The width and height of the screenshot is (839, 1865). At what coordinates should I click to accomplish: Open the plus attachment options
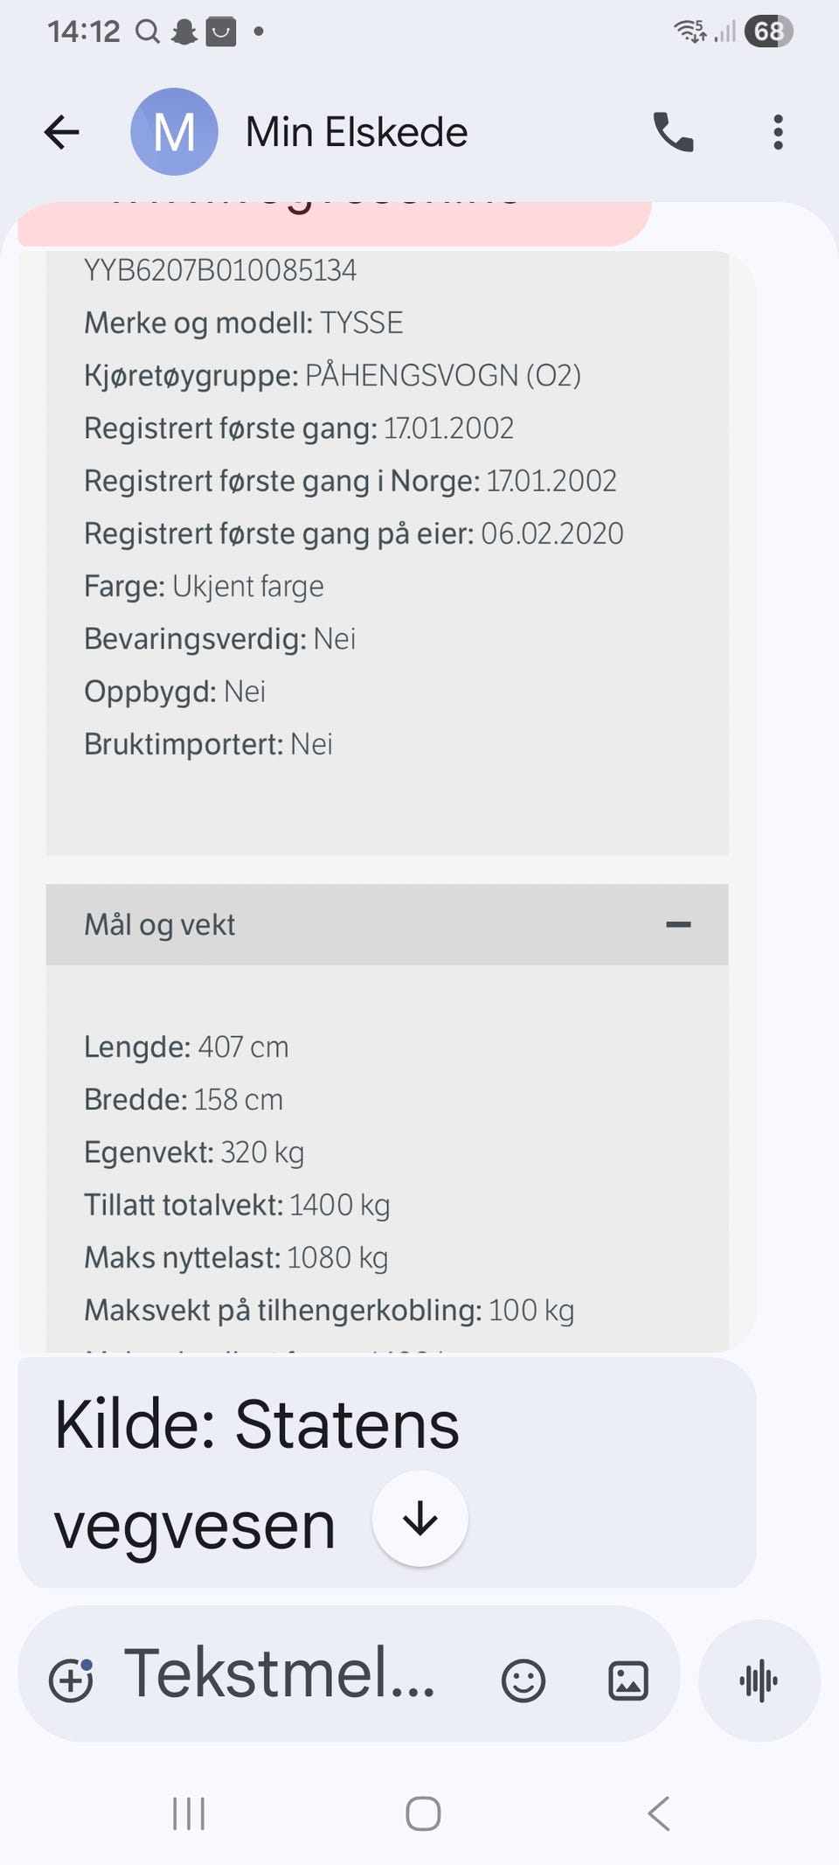tap(71, 1680)
